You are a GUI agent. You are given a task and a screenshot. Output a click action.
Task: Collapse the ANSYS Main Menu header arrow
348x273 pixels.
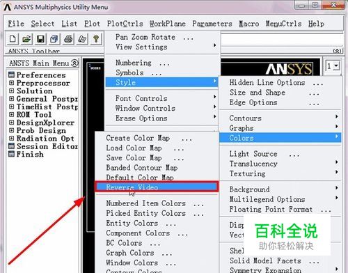click(x=74, y=63)
